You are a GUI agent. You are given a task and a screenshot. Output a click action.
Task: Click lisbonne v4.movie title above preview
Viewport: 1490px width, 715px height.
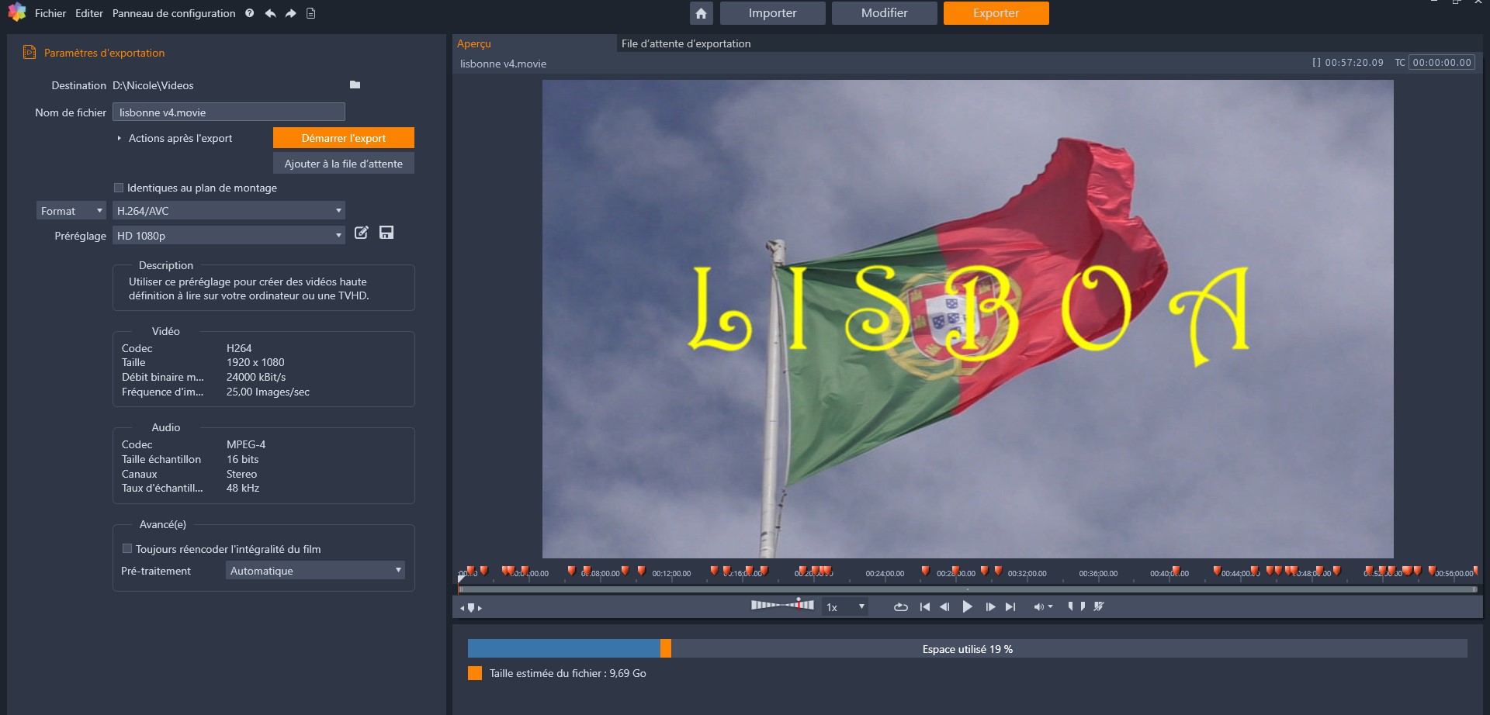pos(503,64)
